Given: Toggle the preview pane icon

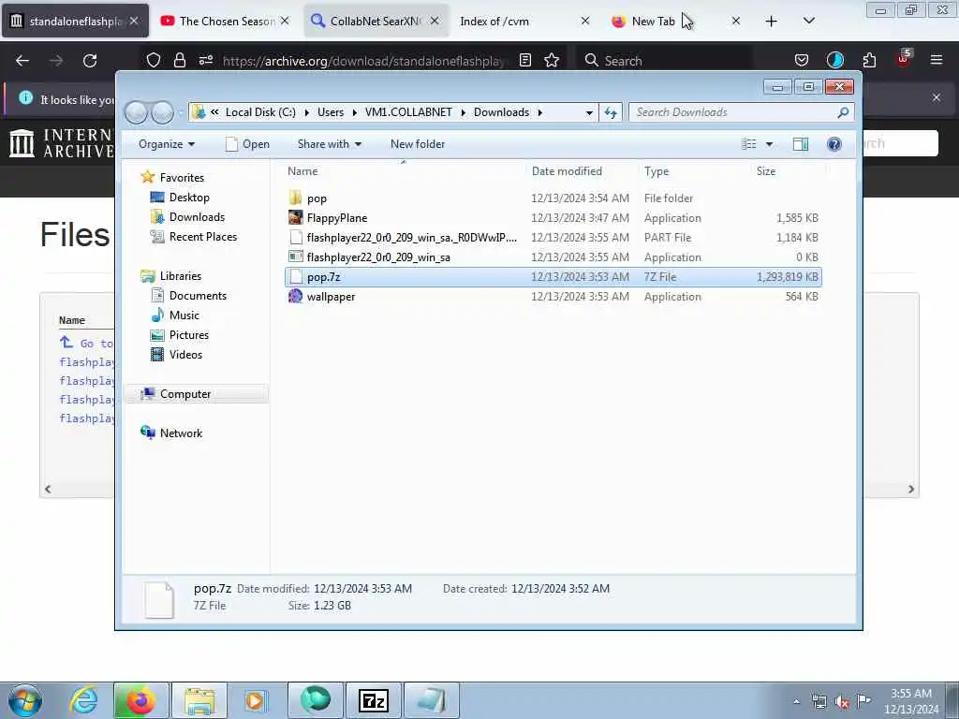Looking at the screenshot, I should [801, 144].
